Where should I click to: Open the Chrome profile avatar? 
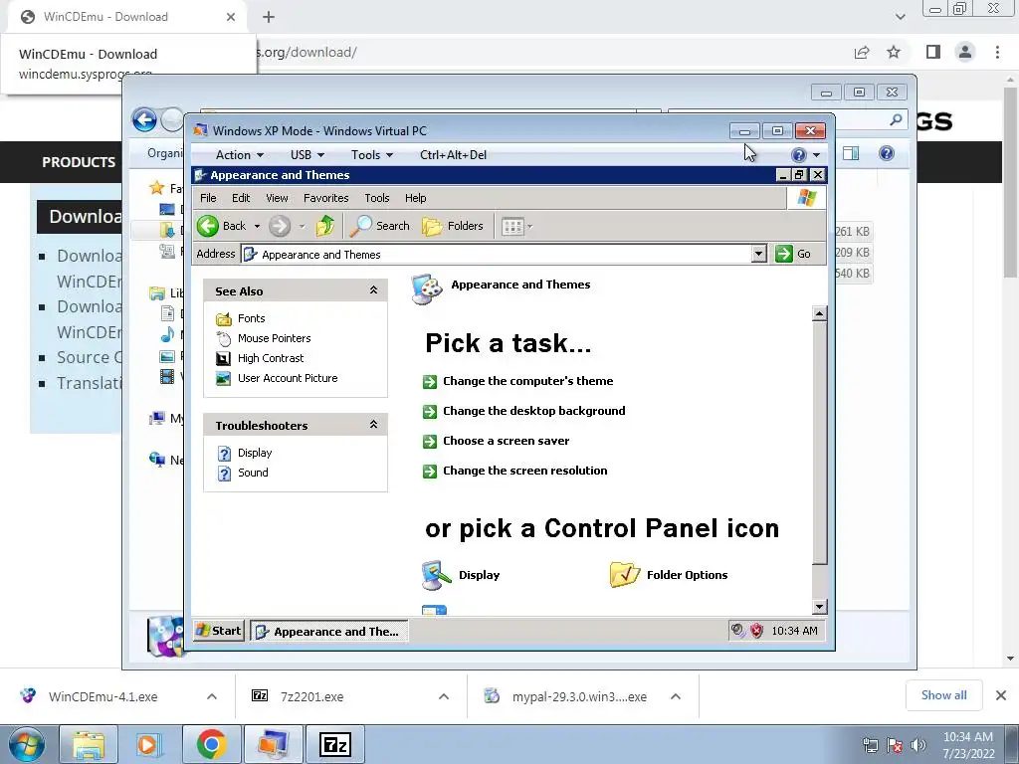[965, 52]
